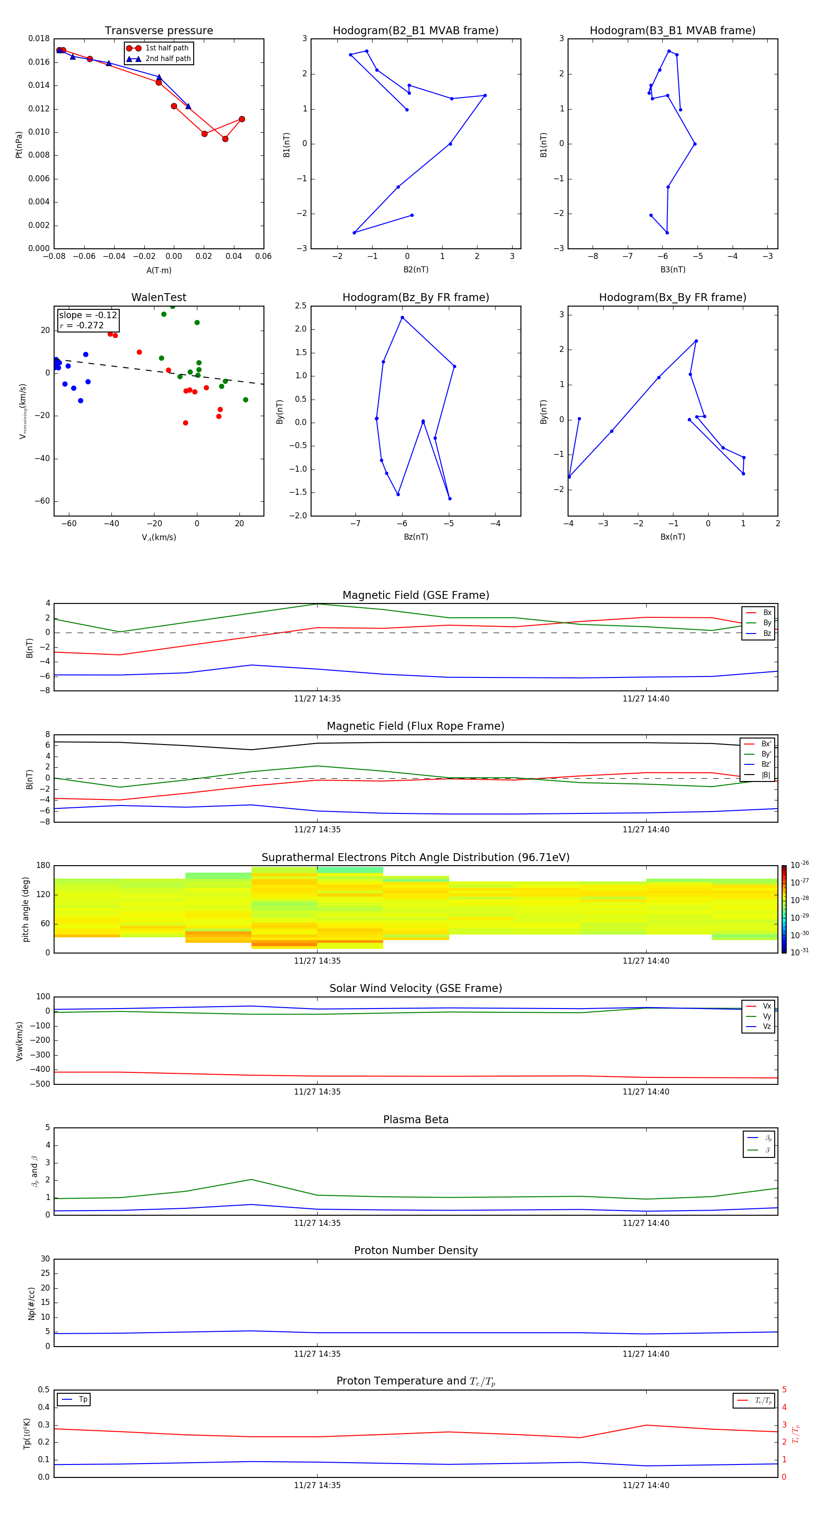The image size is (832, 1526).
Task: Click the 'Bz(nT)' x-axis label
Action: 416,537
